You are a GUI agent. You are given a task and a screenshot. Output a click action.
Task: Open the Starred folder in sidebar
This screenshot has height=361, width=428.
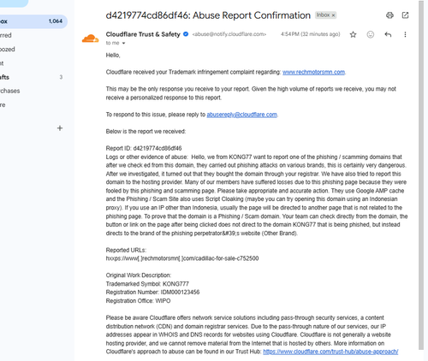click(x=6, y=35)
